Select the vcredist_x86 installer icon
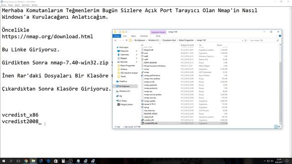The image size is (292, 164). tap(142, 120)
